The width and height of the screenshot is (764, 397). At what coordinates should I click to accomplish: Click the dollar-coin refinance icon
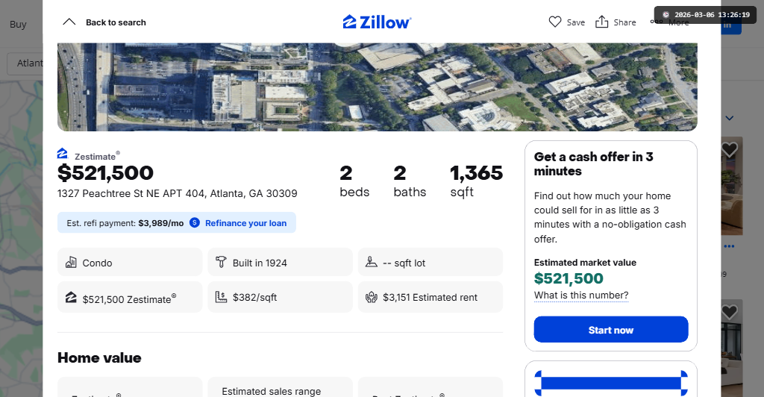coord(195,223)
